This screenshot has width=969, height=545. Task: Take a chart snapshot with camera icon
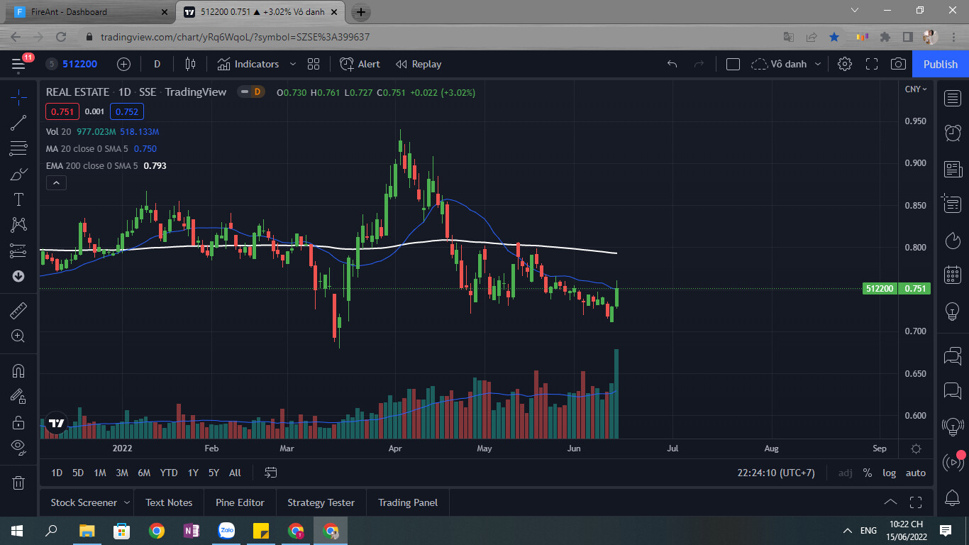pos(898,64)
